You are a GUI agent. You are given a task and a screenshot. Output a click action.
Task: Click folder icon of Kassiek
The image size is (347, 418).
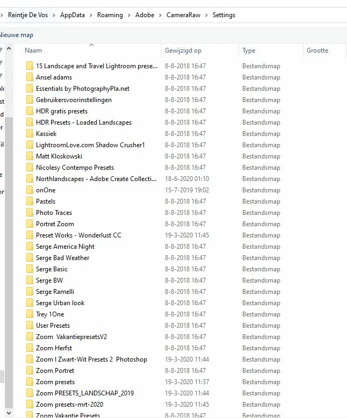coord(30,134)
